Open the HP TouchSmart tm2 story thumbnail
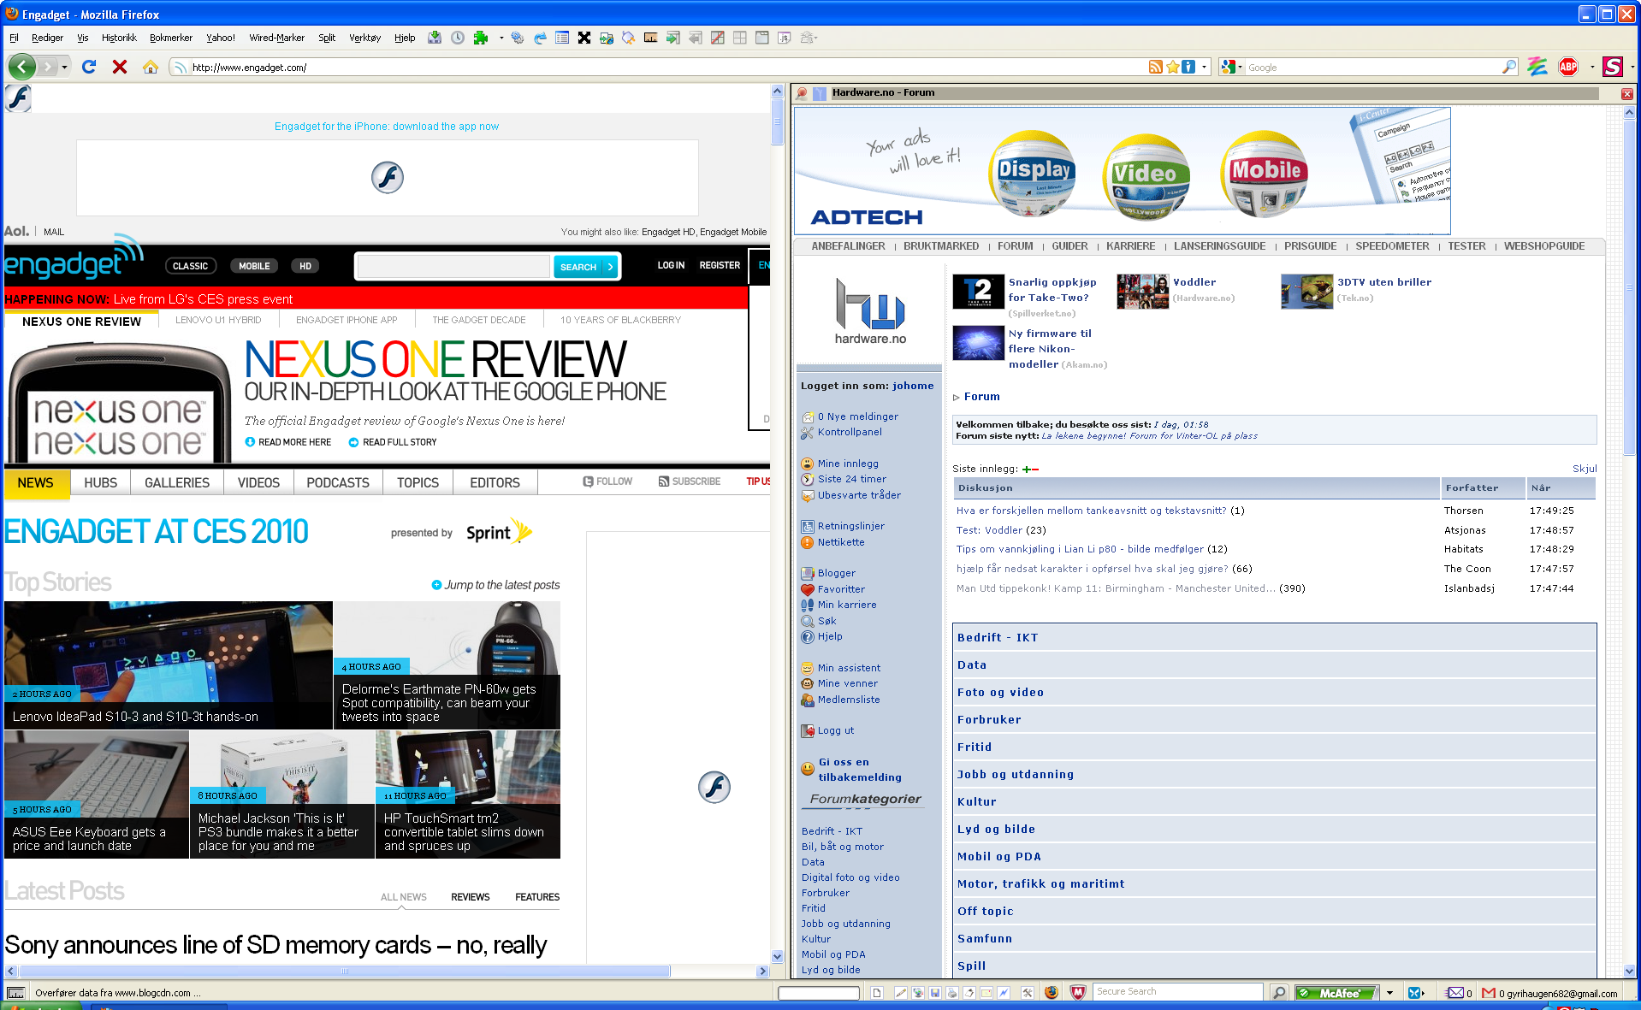This screenshot has height=1010, width=1641. click(468, 794)
